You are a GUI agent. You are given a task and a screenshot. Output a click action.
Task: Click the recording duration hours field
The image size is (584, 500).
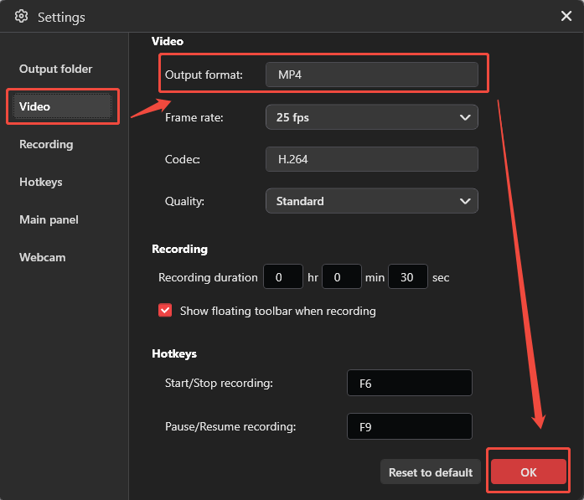[283, 276]
